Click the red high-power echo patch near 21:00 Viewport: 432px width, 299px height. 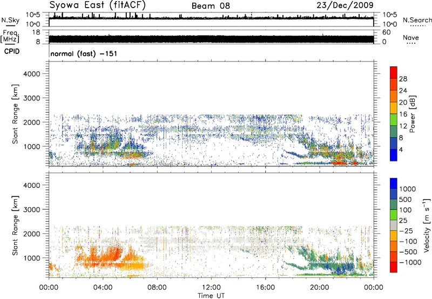[340, 163]
